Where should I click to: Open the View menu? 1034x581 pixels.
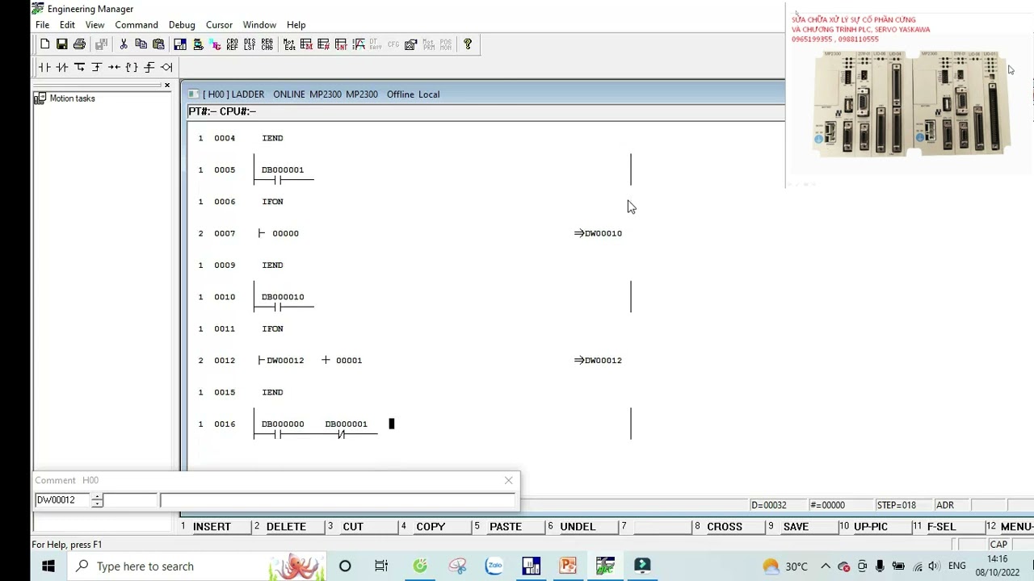coord(95,25)
